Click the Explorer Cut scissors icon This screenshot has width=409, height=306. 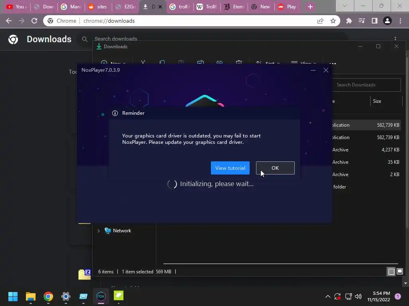tap(143, 63)
